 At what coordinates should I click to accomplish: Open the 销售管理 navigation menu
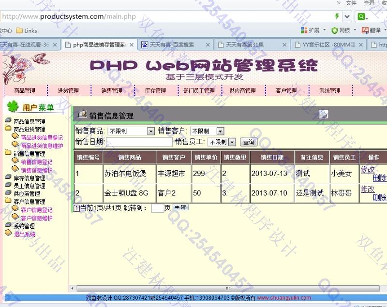click(112, 90)
